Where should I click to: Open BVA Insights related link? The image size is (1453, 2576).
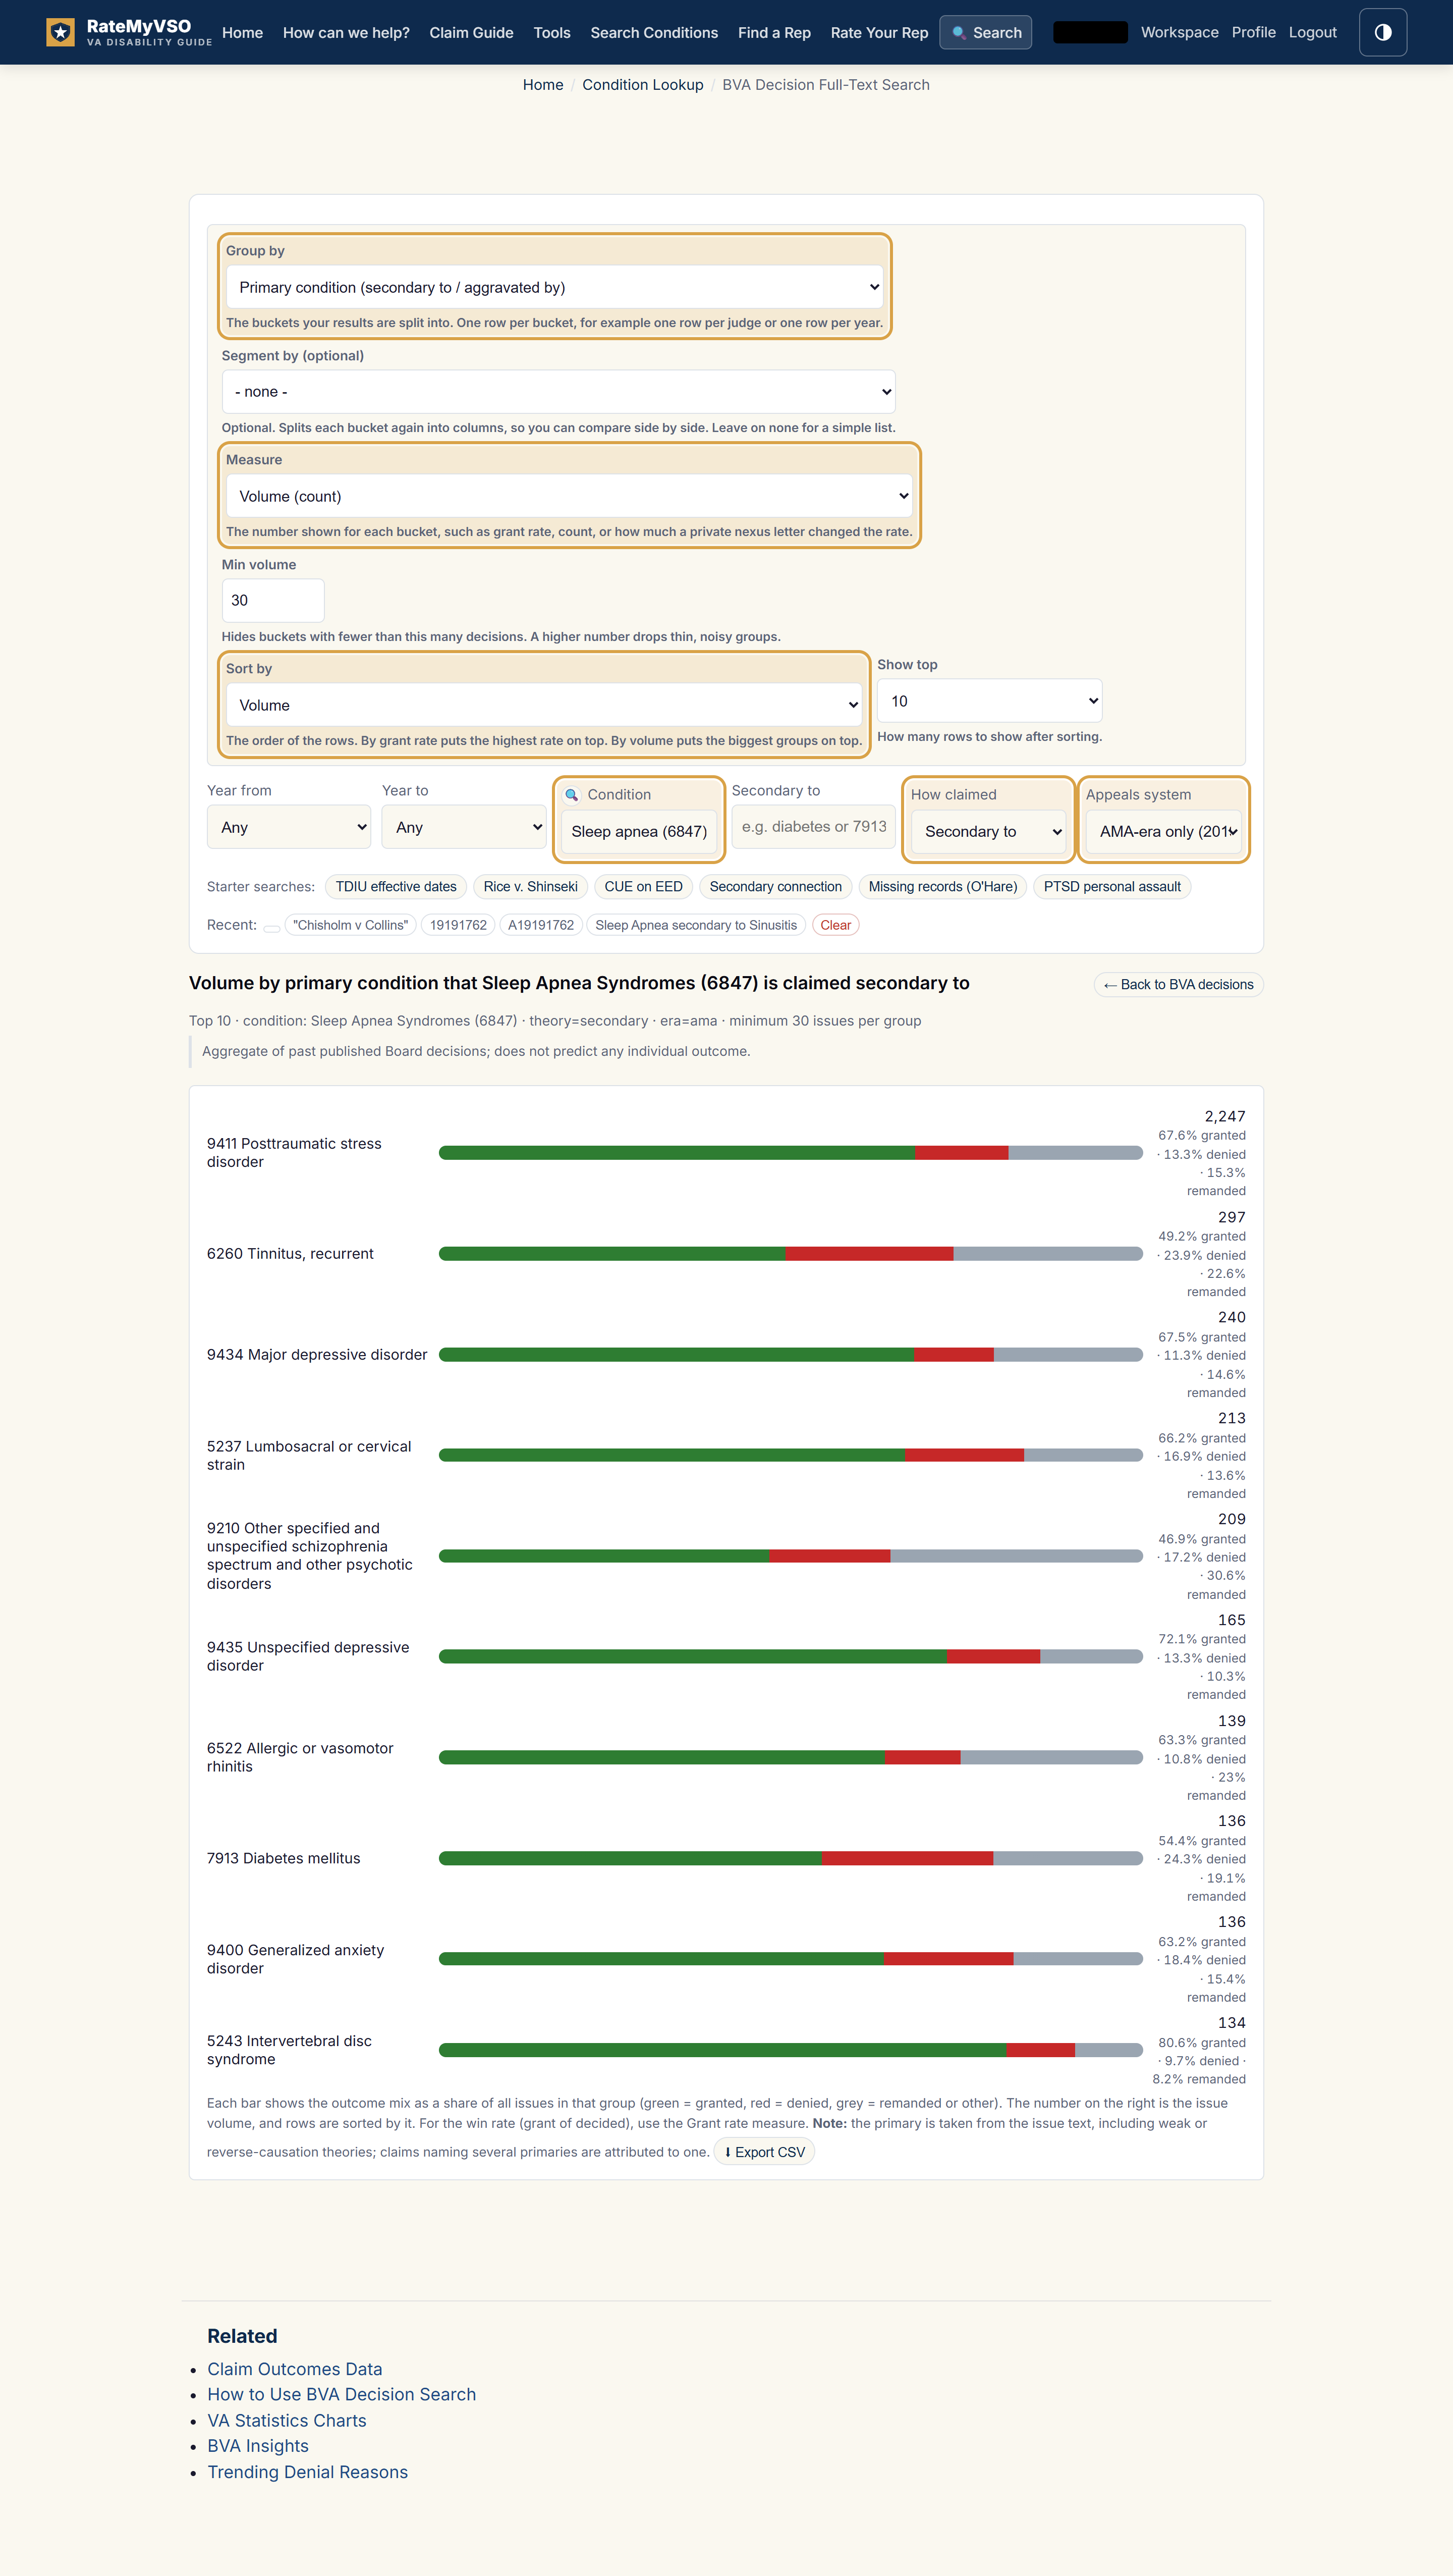[x=258, y=2446]
